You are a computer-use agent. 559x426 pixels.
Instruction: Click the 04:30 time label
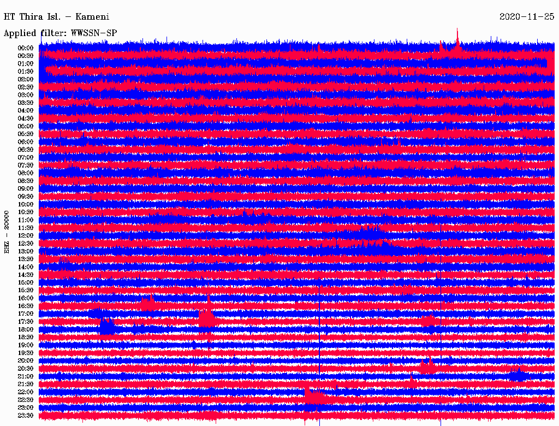(x=26, y=118)
